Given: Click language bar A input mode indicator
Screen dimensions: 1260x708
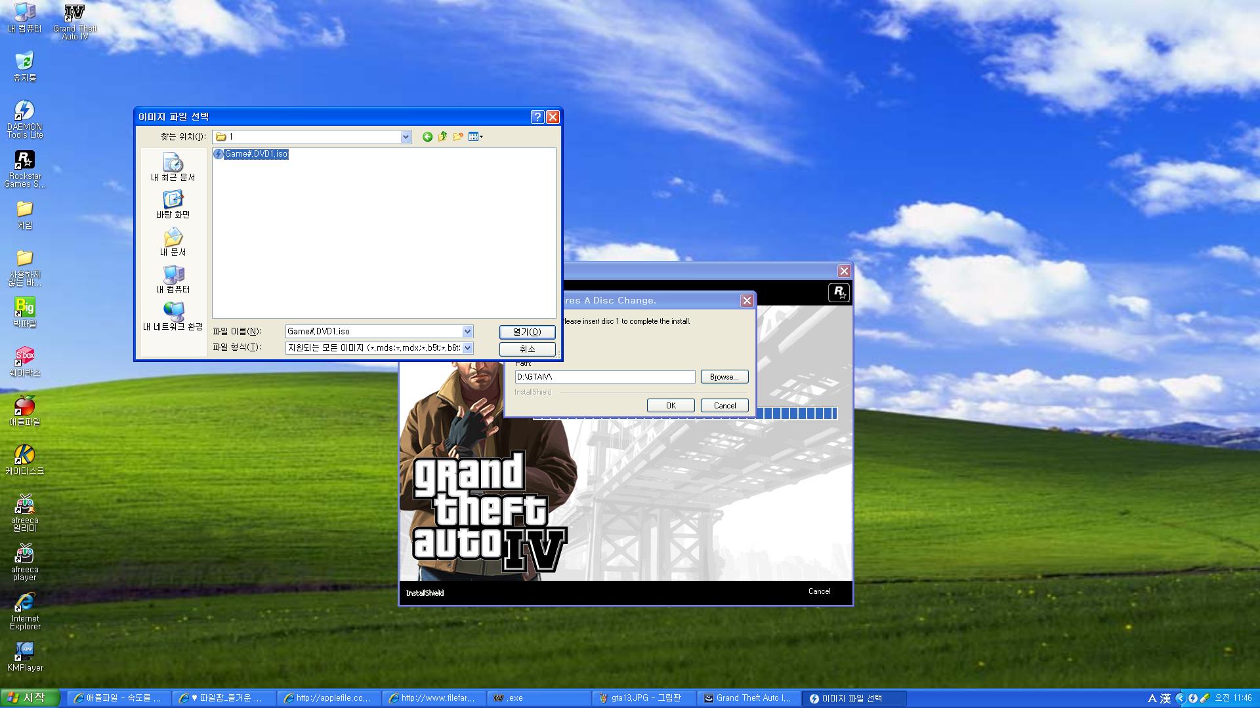Looking at the screenshot, I should (x=1152, y=698).
